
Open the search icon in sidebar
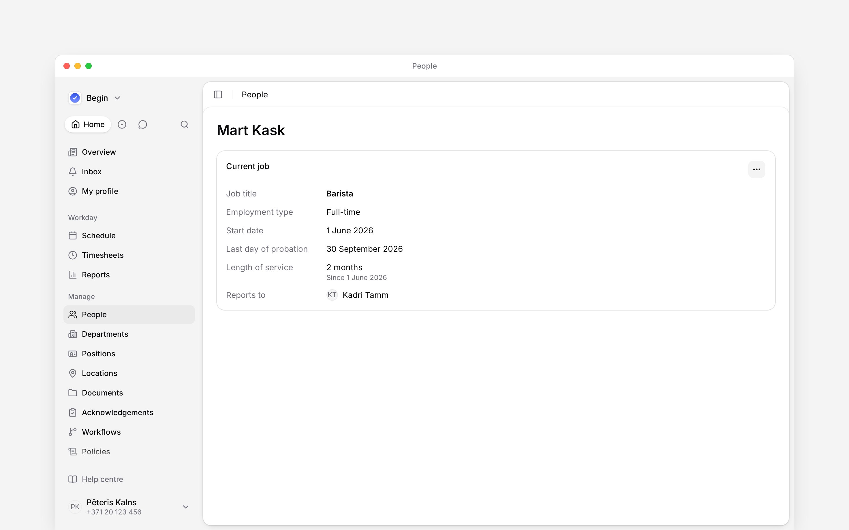pos(185,124)
